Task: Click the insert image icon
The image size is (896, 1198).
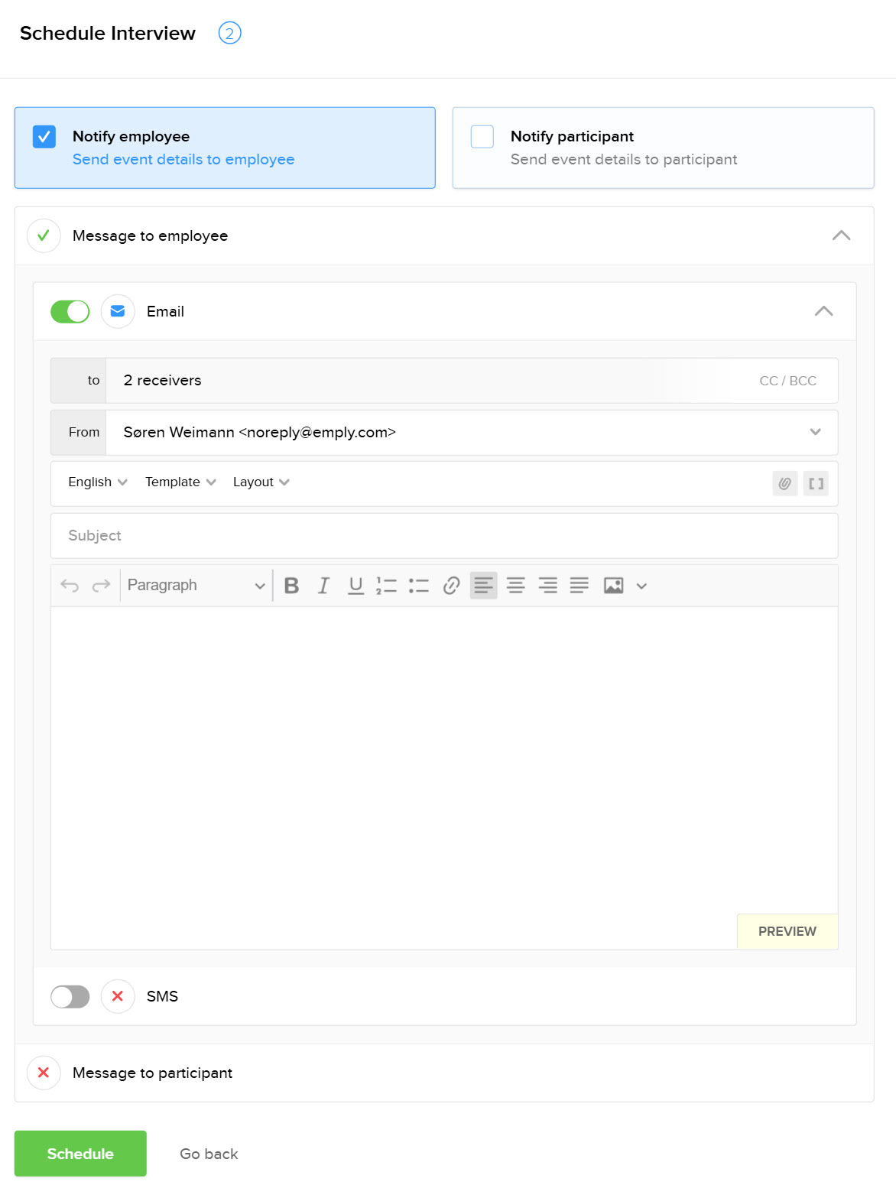Action: [613, 586]
